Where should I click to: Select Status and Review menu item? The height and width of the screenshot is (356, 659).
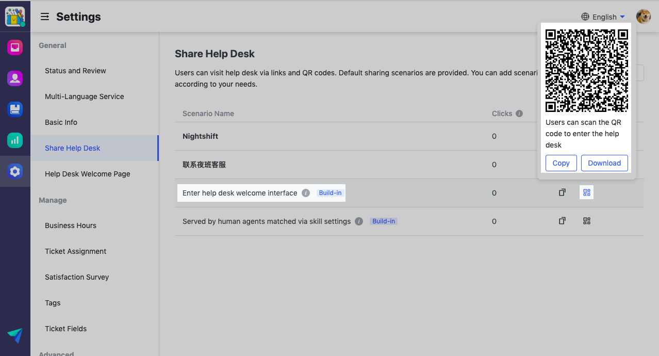coord(75,71)
